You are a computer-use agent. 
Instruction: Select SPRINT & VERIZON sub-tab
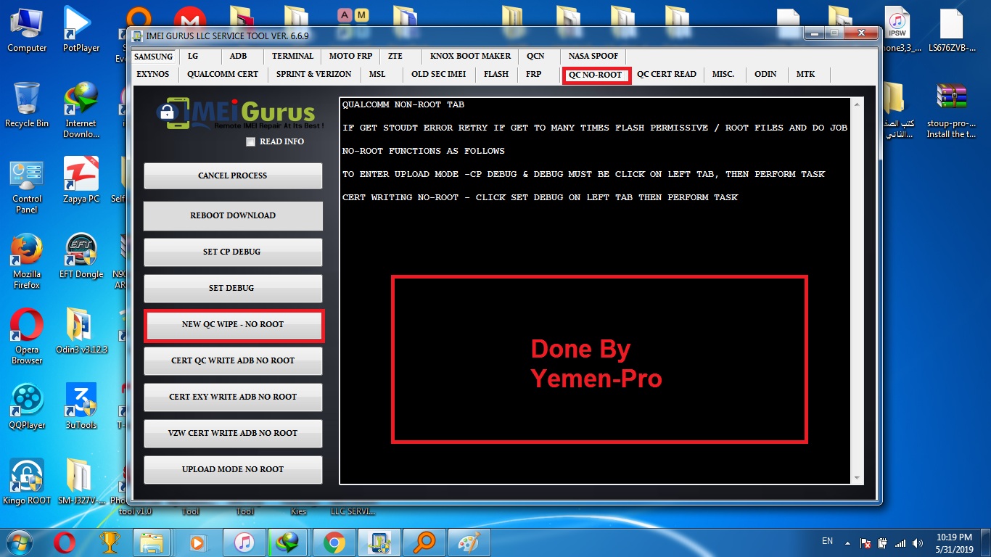(313, 74)
